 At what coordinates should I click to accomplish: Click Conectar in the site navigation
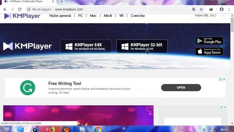click(x=138, y=16)
